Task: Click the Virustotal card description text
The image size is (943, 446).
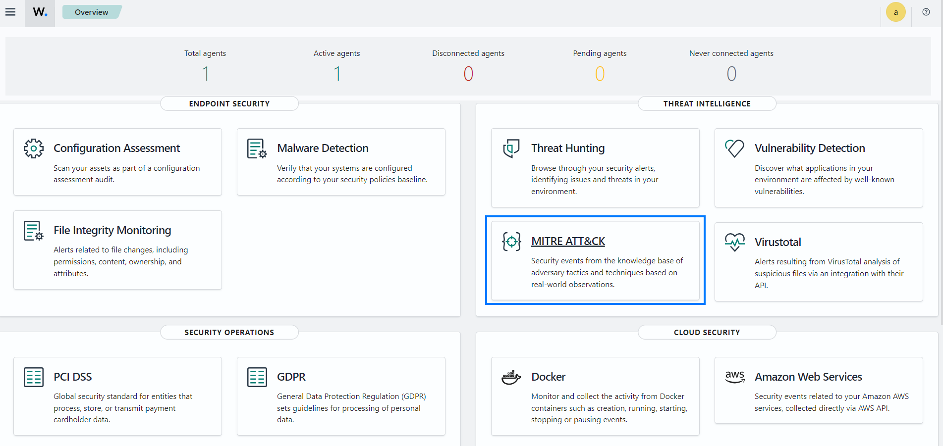Action: coord(829,273)
